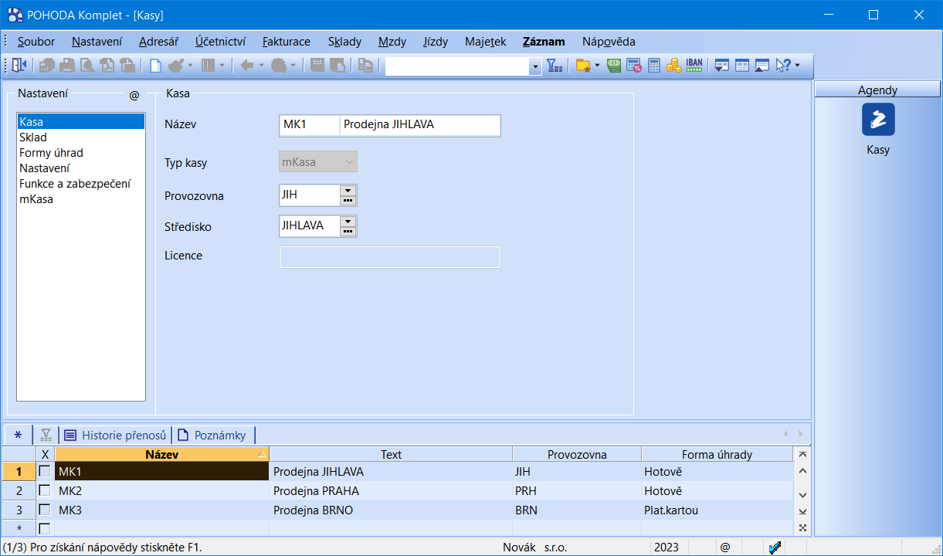Open the favorites folder with star icon

(583, 66)
